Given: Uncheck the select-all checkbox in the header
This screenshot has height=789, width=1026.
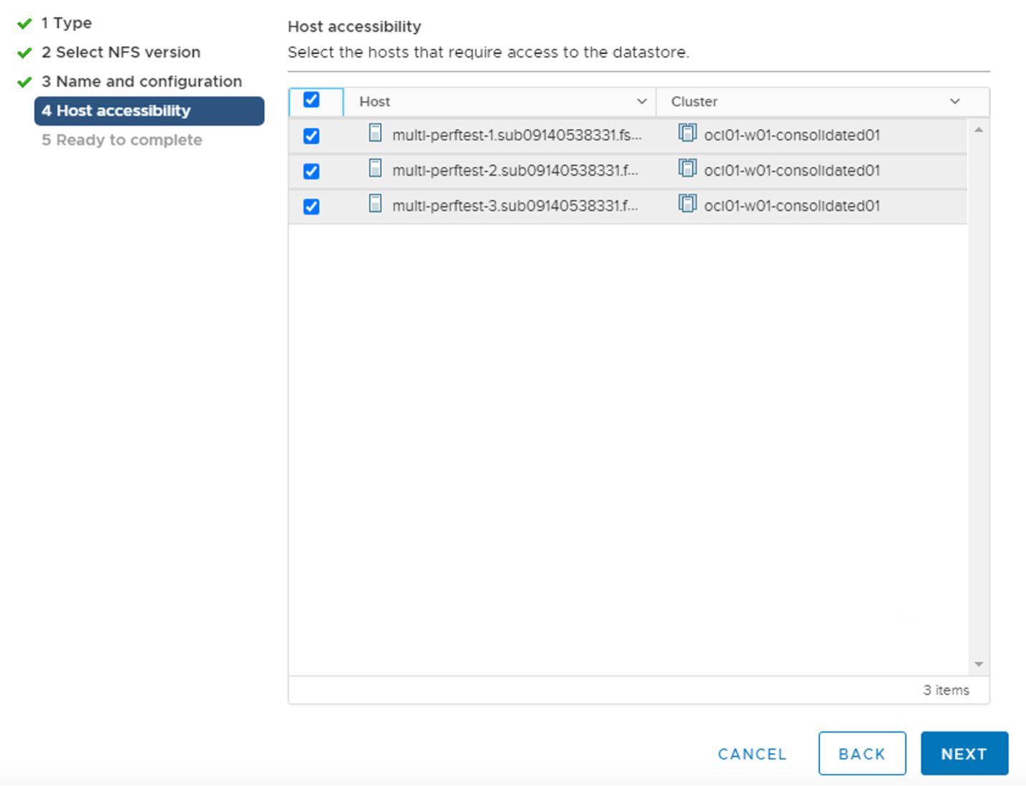Looking at the screenshot, I should (311, 100).
